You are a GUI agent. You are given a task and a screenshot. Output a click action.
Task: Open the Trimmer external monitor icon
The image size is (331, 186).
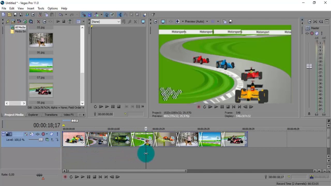click(143, 22)
